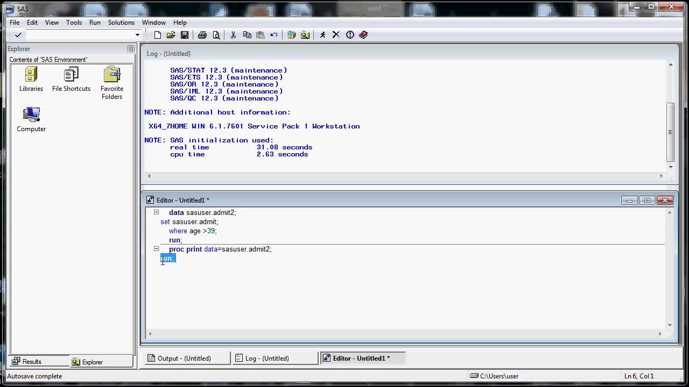This screenshot has width=689, height=387.
Task: Close the Explorer pane with its X
Action: tap(131, 49)
